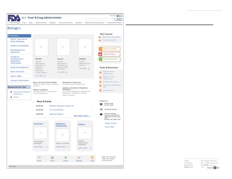Click the arrow icon next to Zostavax Learn More
The width and height of the screenshot is (232, 179).
[x=67, y=72]
